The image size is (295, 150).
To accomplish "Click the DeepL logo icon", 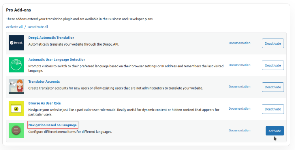I will click(x=16, y=43).
